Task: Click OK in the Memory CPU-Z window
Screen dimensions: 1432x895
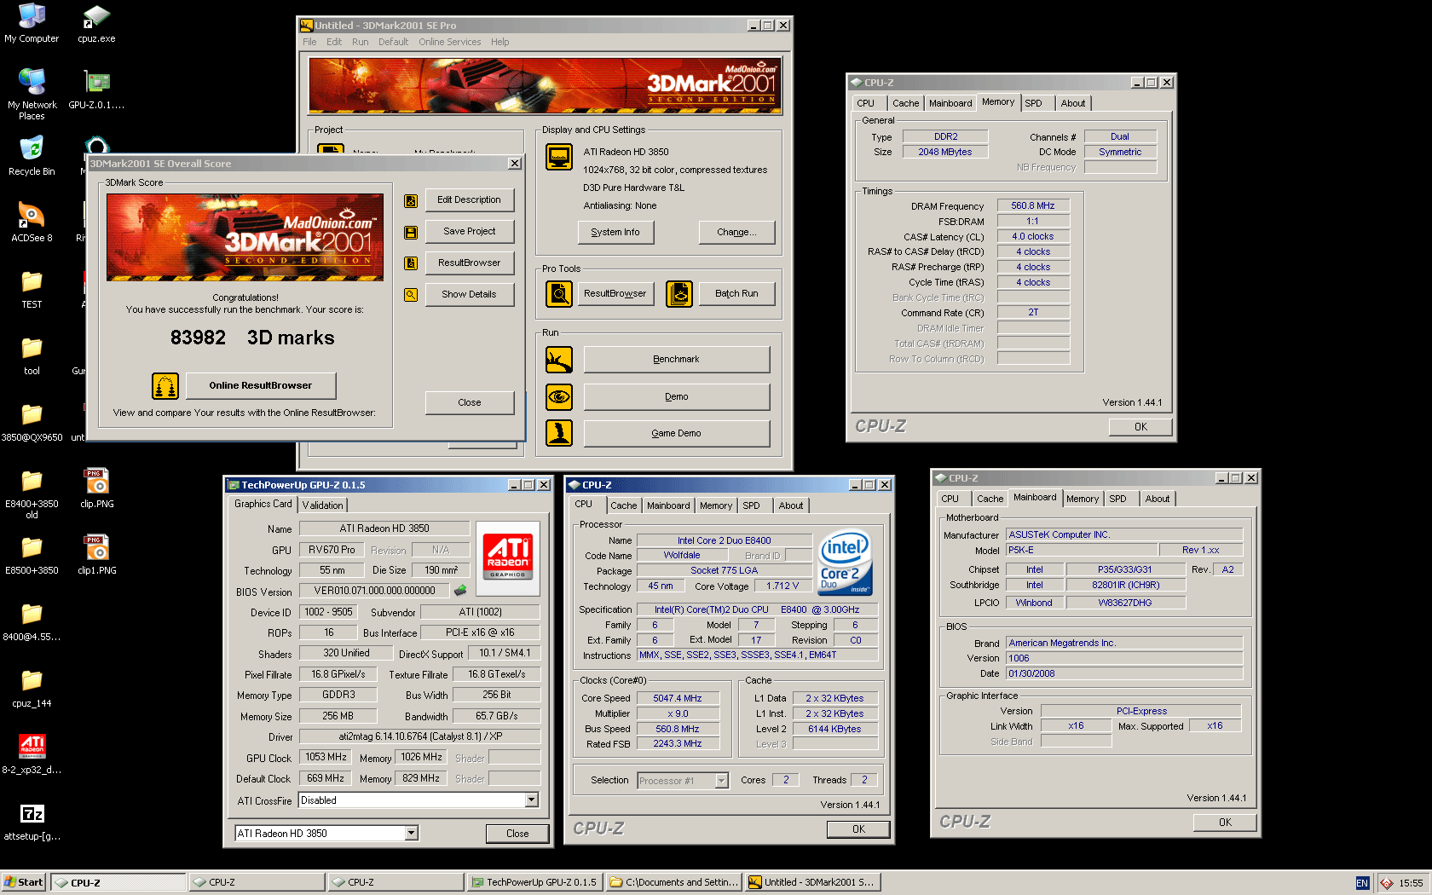Action: click(1140, 427)
